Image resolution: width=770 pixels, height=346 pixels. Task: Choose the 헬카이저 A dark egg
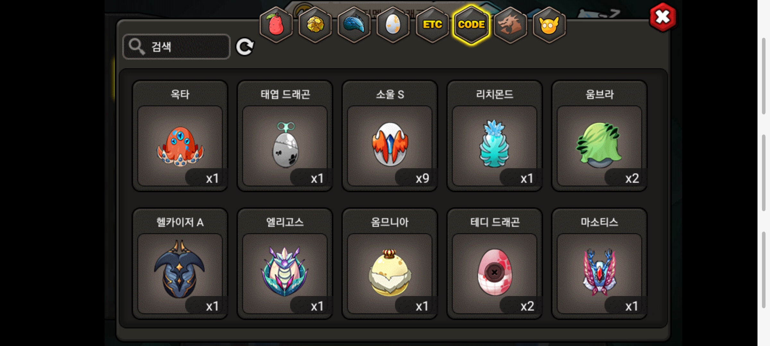180,264
